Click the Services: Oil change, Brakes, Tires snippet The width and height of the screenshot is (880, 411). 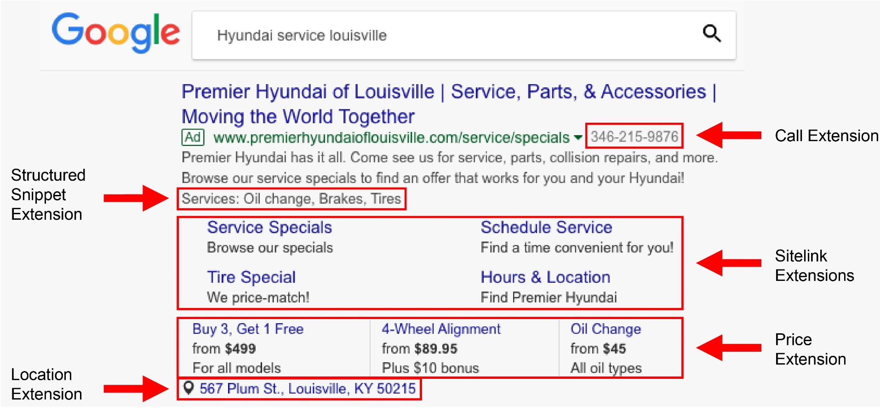tap(291, 199)
